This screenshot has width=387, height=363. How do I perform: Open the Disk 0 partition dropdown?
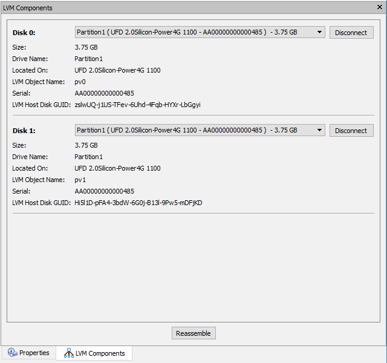(200, 32)
